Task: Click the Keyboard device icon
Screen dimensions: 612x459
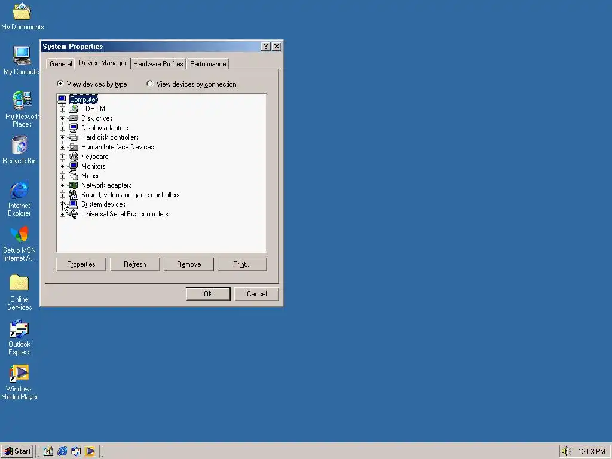Action: click(x=74, y=157)
